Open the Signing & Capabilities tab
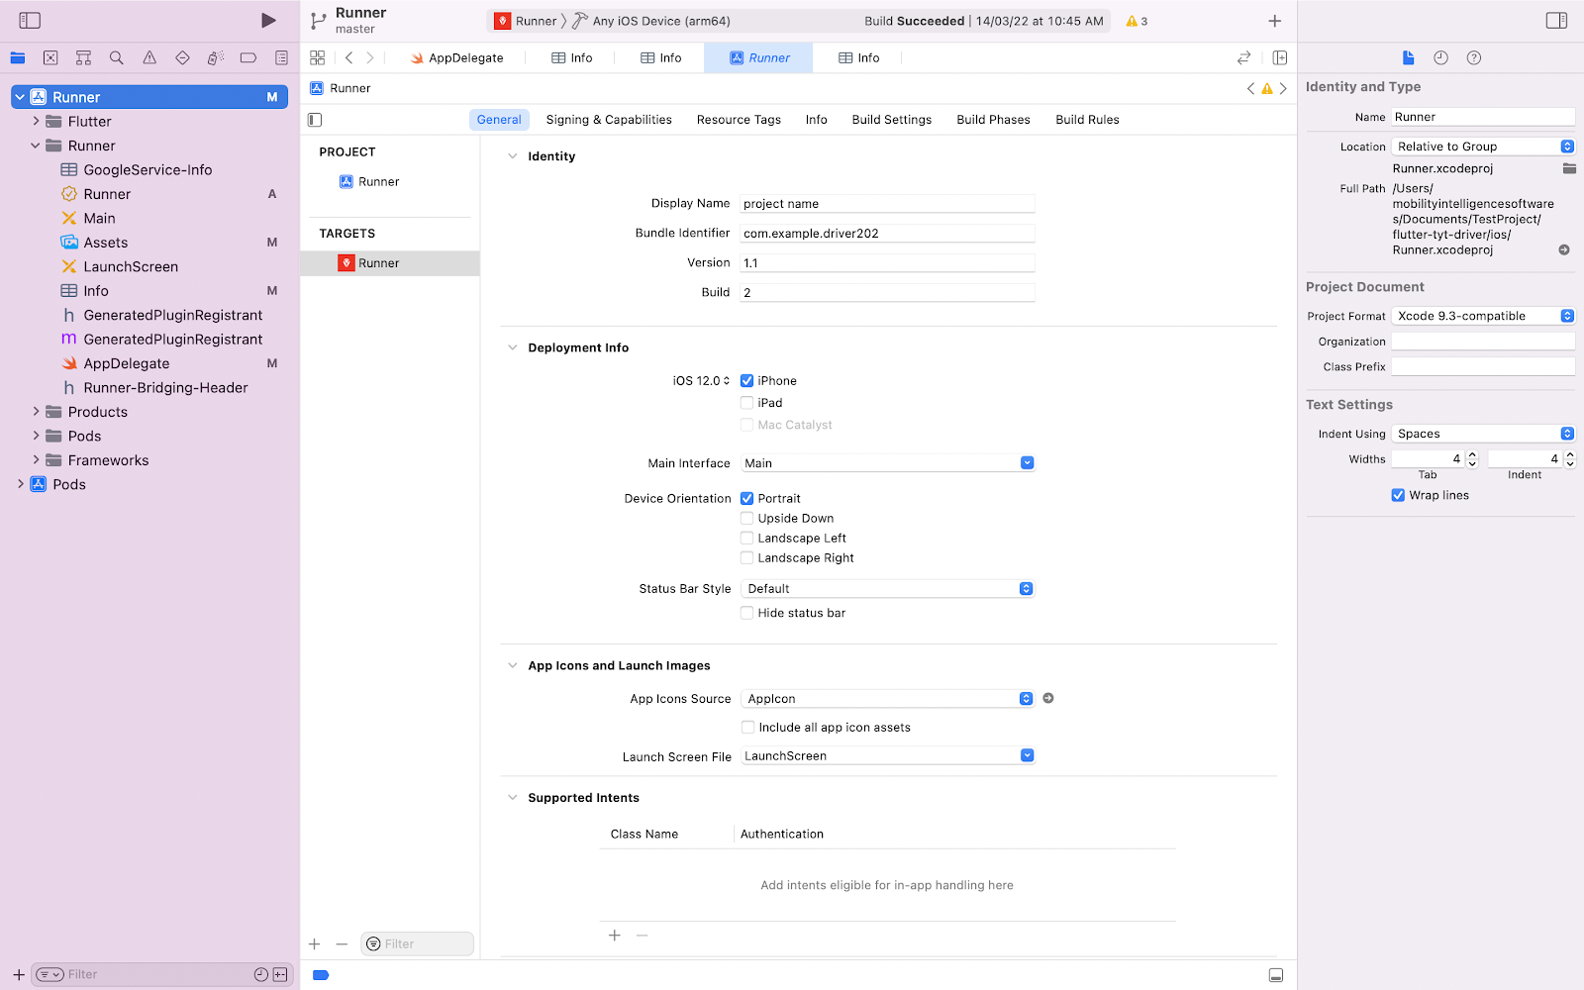This screenshot has height=990, width=1584. tap(609, 120)
